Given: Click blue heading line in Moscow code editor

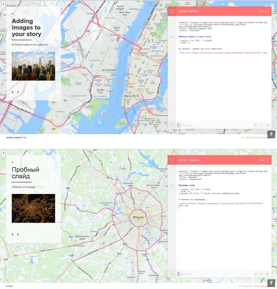Looking at the screenshot, I should (186, 185).
